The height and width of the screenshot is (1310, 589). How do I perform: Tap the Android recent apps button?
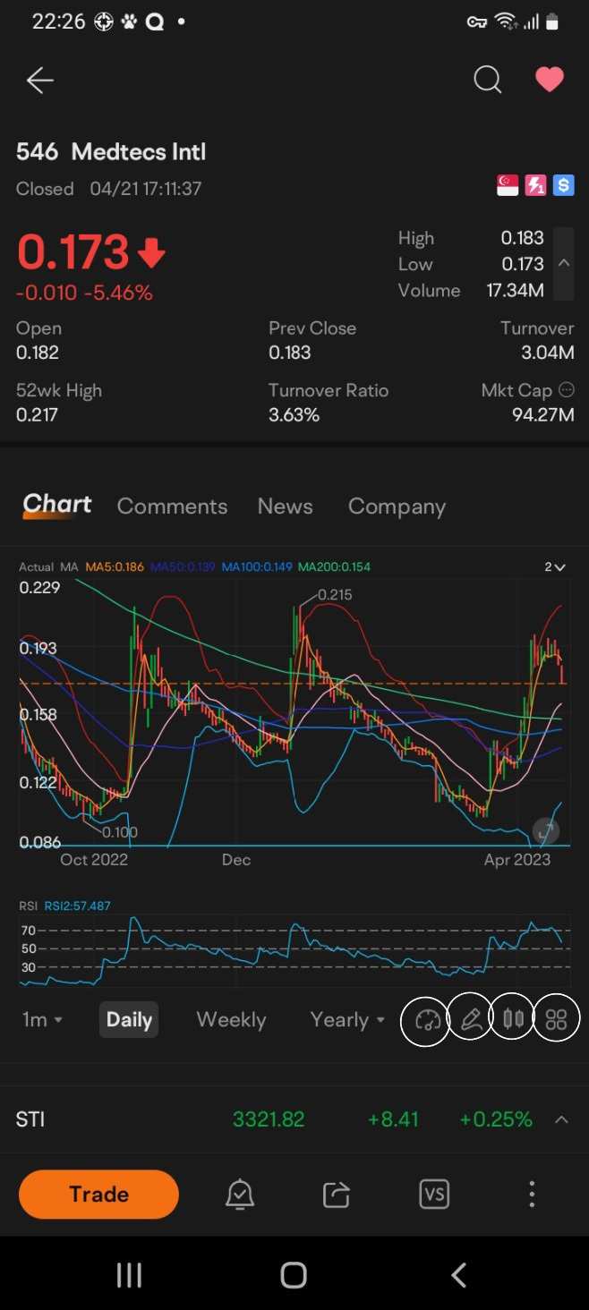click(130, 1275)
